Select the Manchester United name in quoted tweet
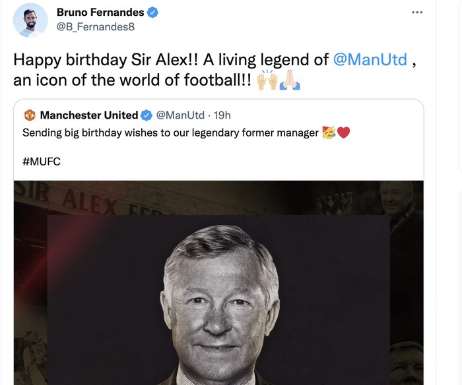This screenshot has width=462, height=385. pyautogui.click(x=89, y=115)
